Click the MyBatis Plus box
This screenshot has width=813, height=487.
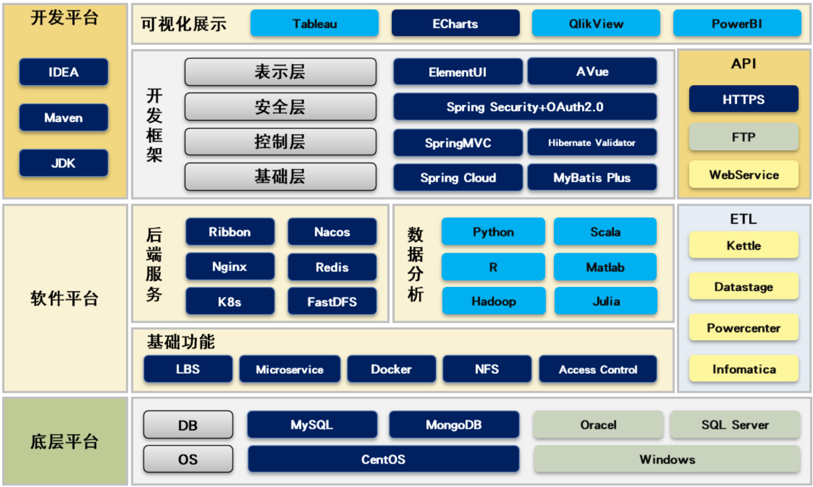(x=592, y=177)
